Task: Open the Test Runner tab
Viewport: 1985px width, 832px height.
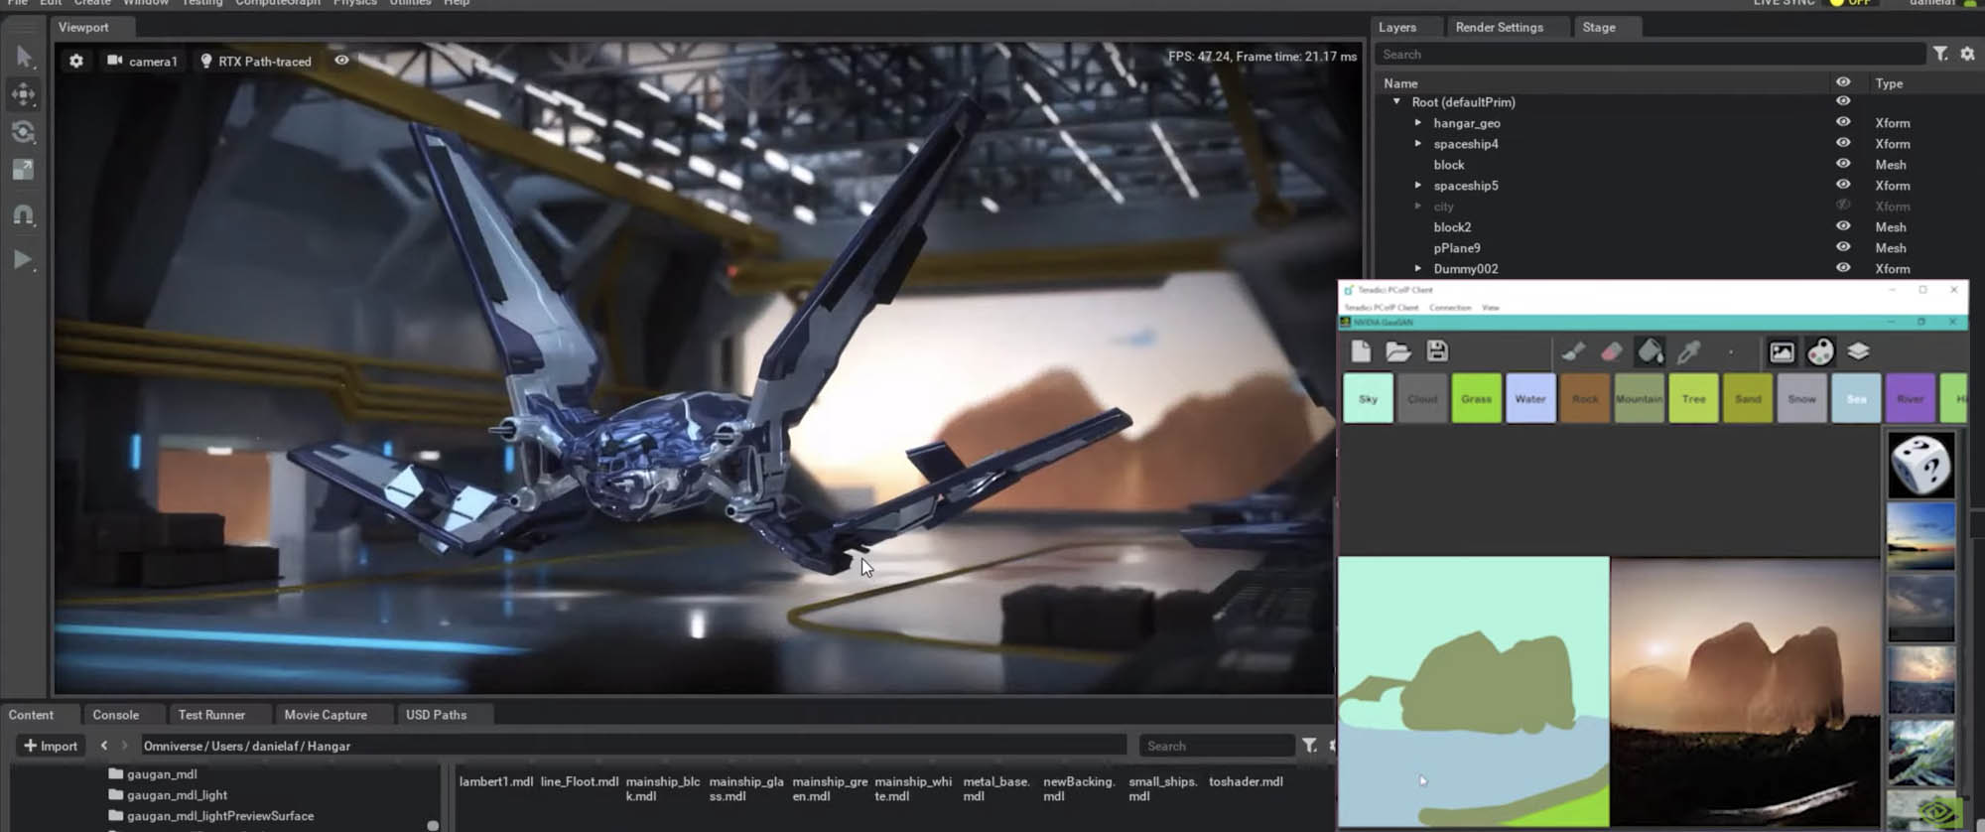Action: 211,715
